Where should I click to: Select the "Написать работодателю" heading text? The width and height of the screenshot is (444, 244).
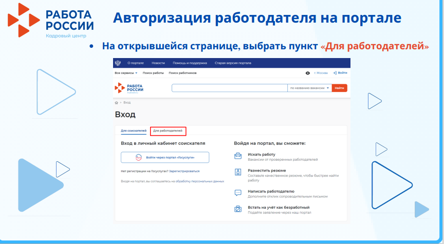pyautogui.click(x=271, y=192)
